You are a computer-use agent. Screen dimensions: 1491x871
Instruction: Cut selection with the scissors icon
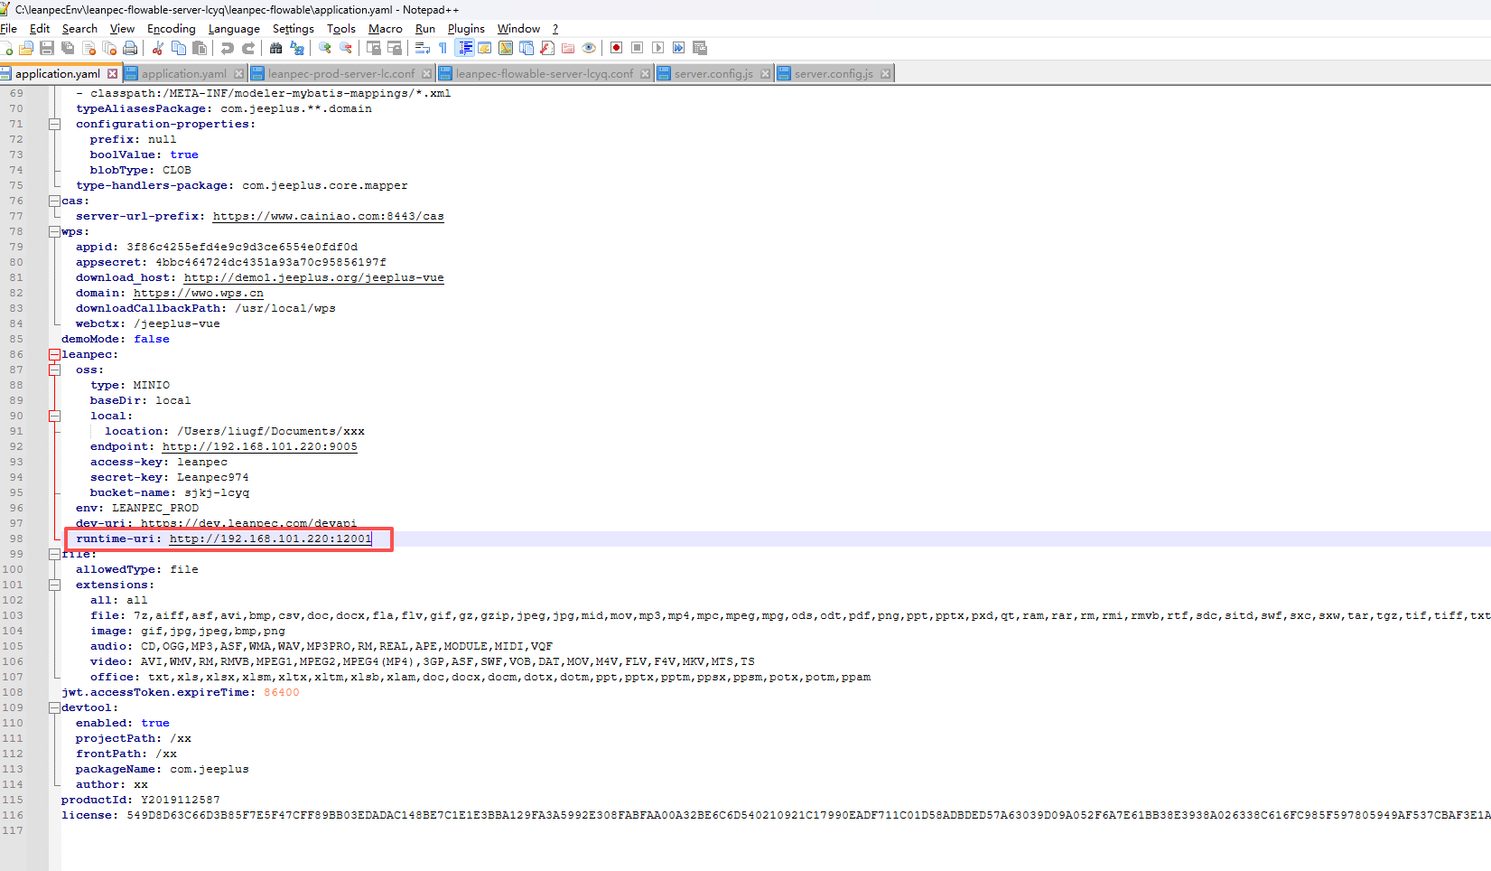click(x=157, y=48)
